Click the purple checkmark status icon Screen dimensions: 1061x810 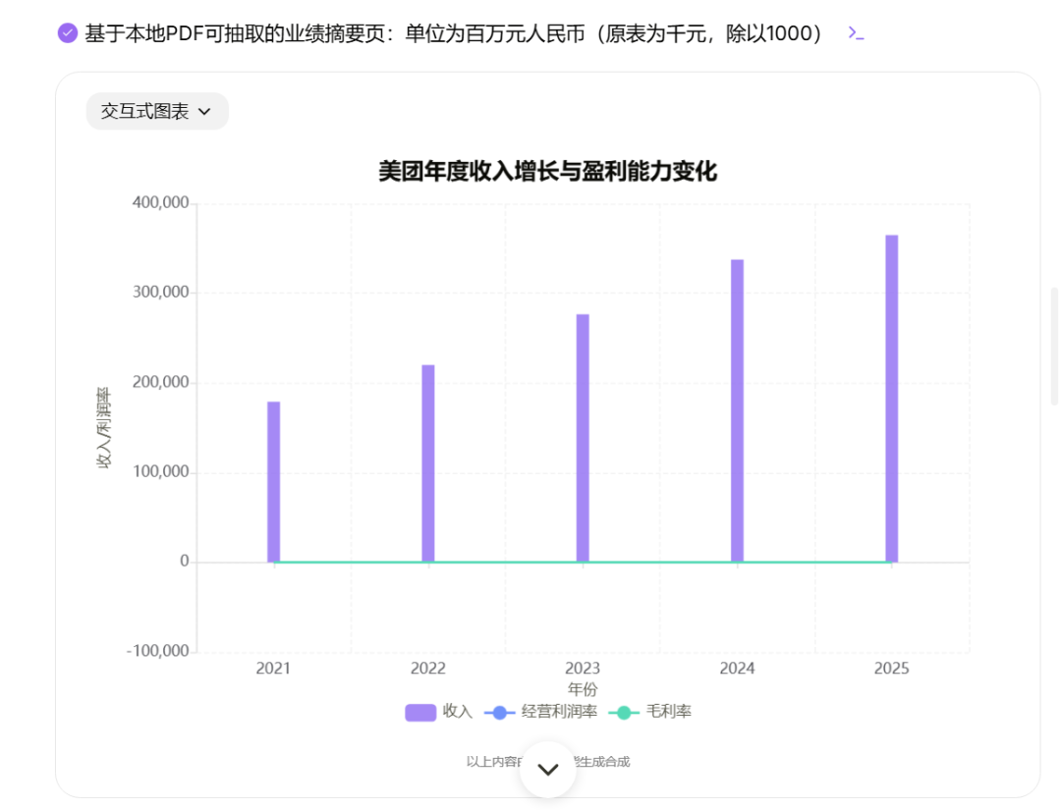68,32
